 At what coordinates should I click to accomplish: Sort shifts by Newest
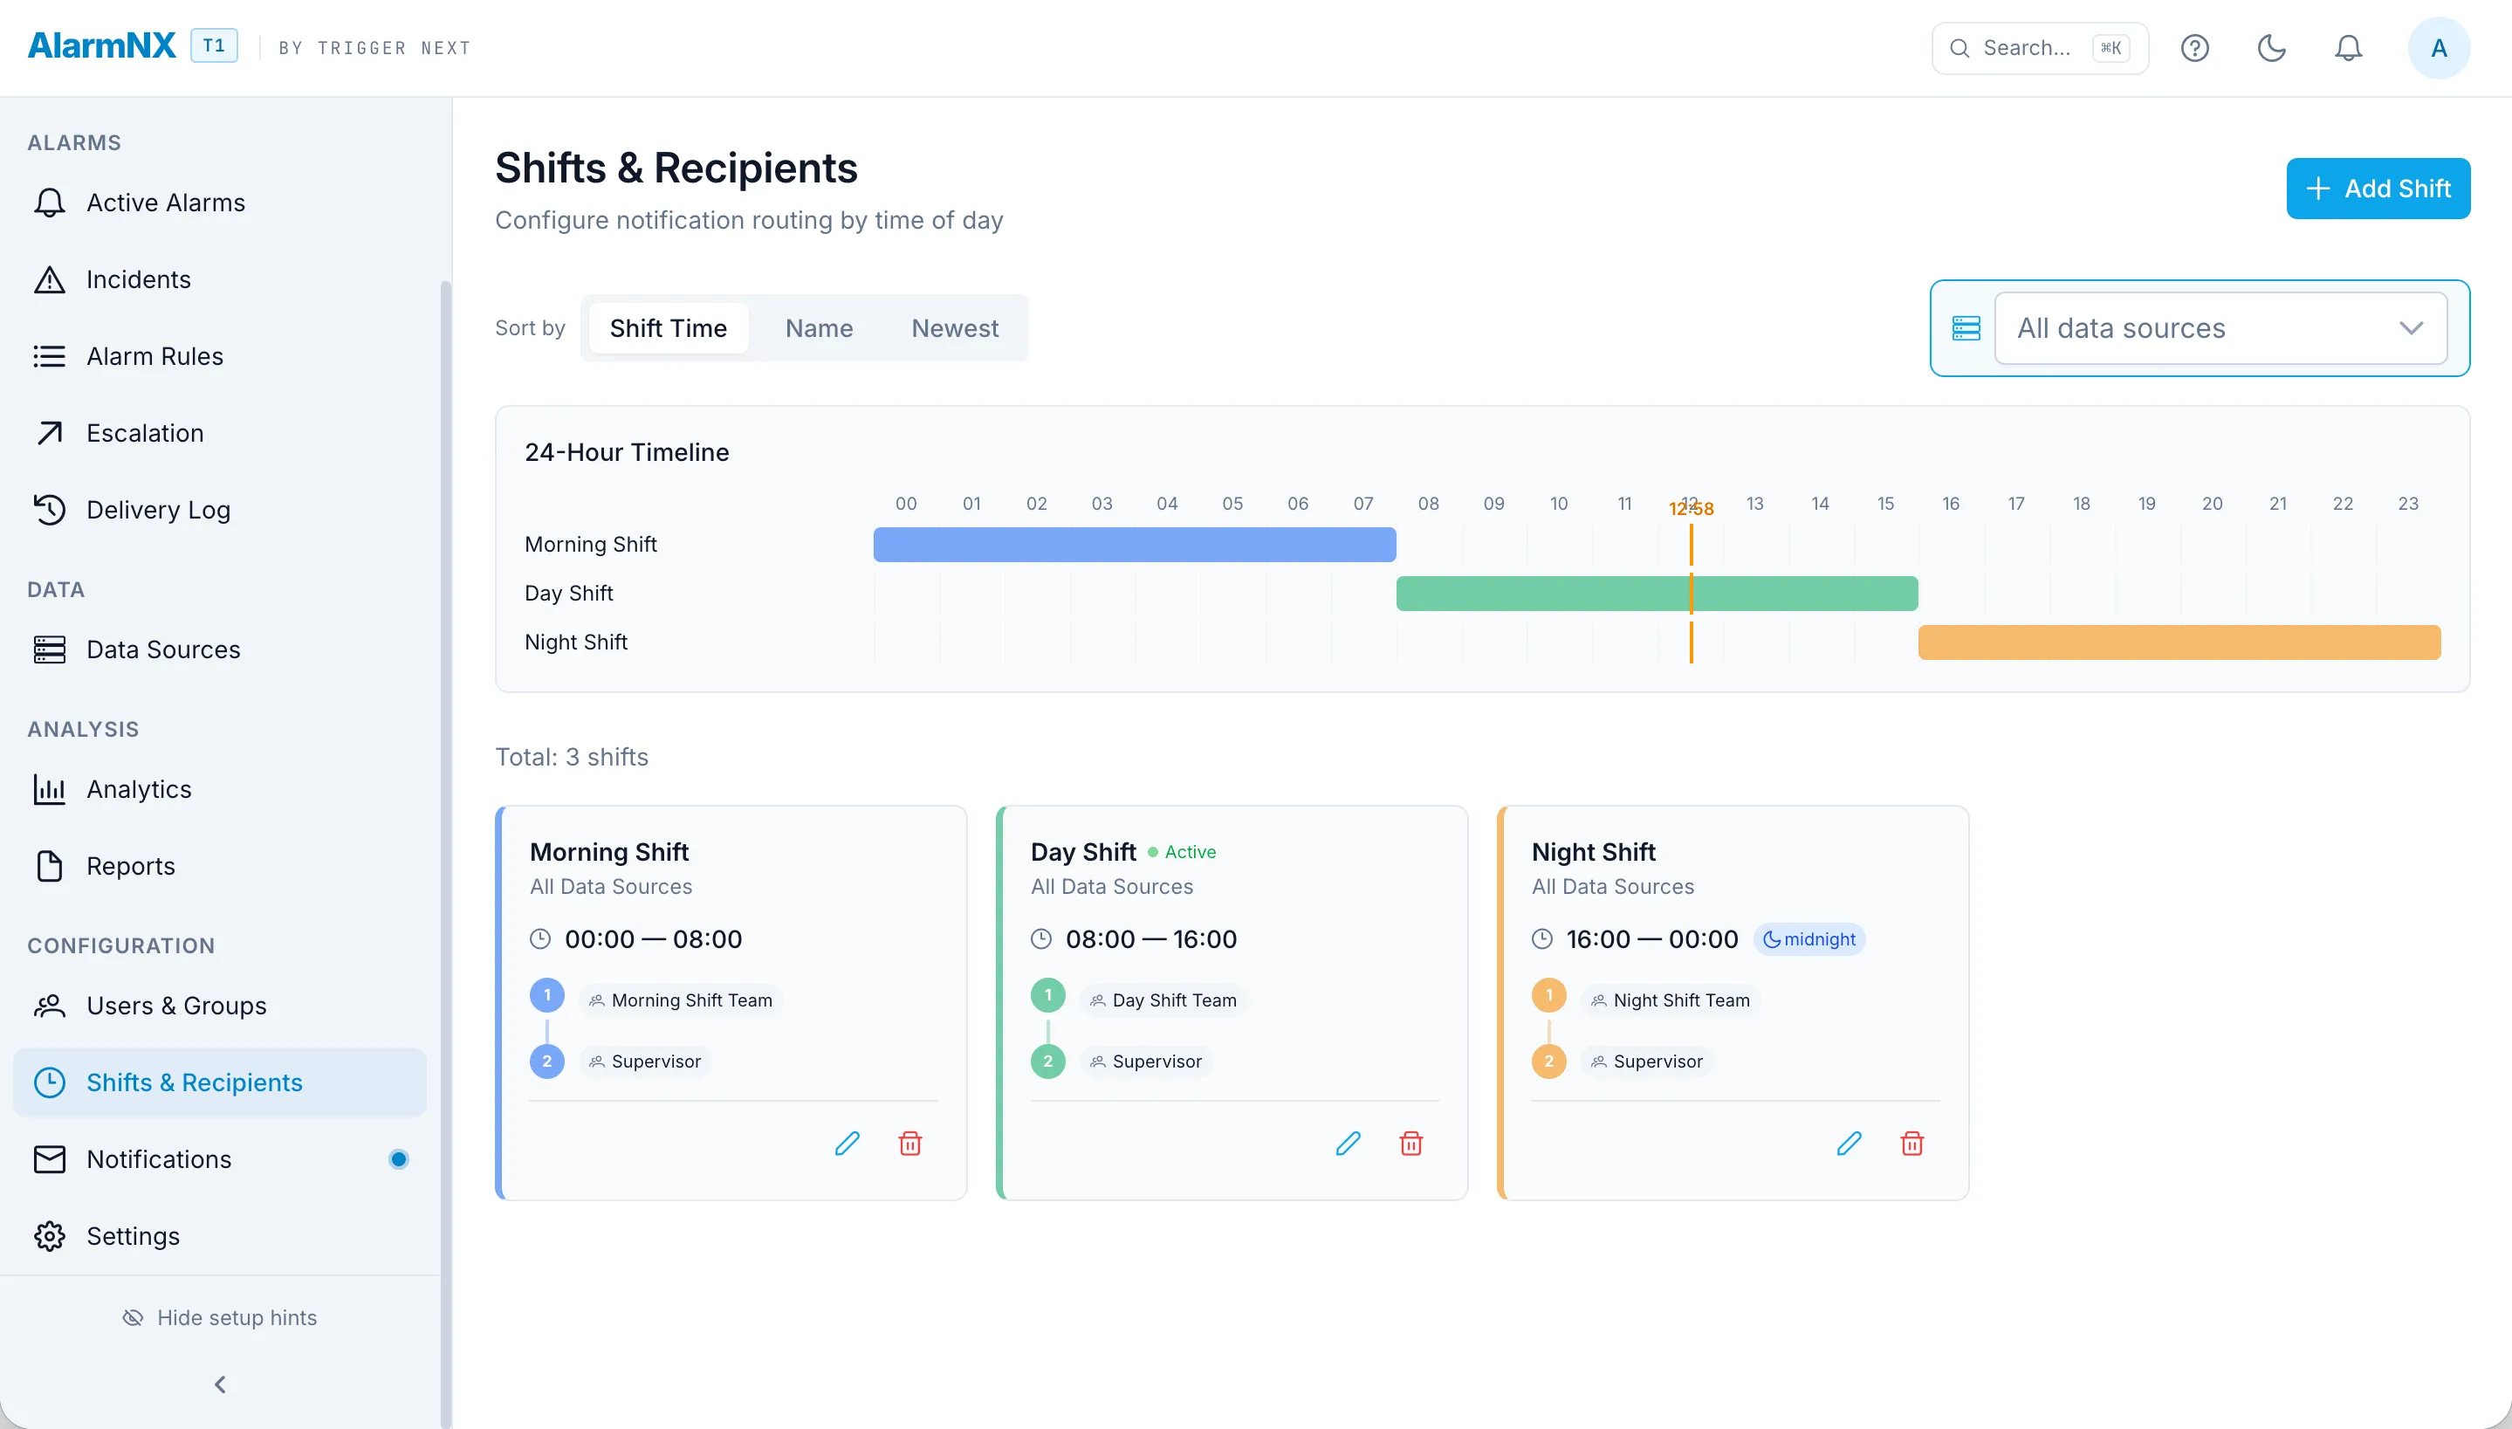click(955, 328)
